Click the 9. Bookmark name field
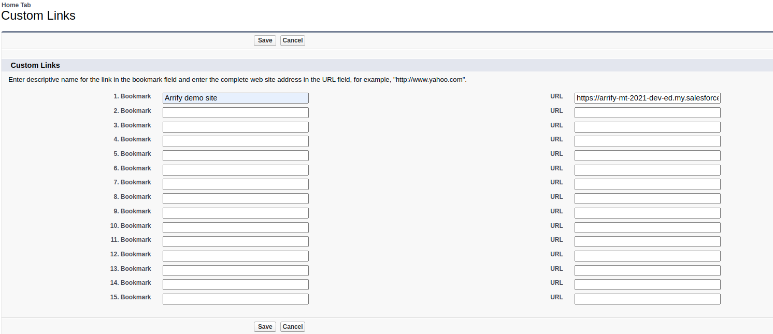 236,213
